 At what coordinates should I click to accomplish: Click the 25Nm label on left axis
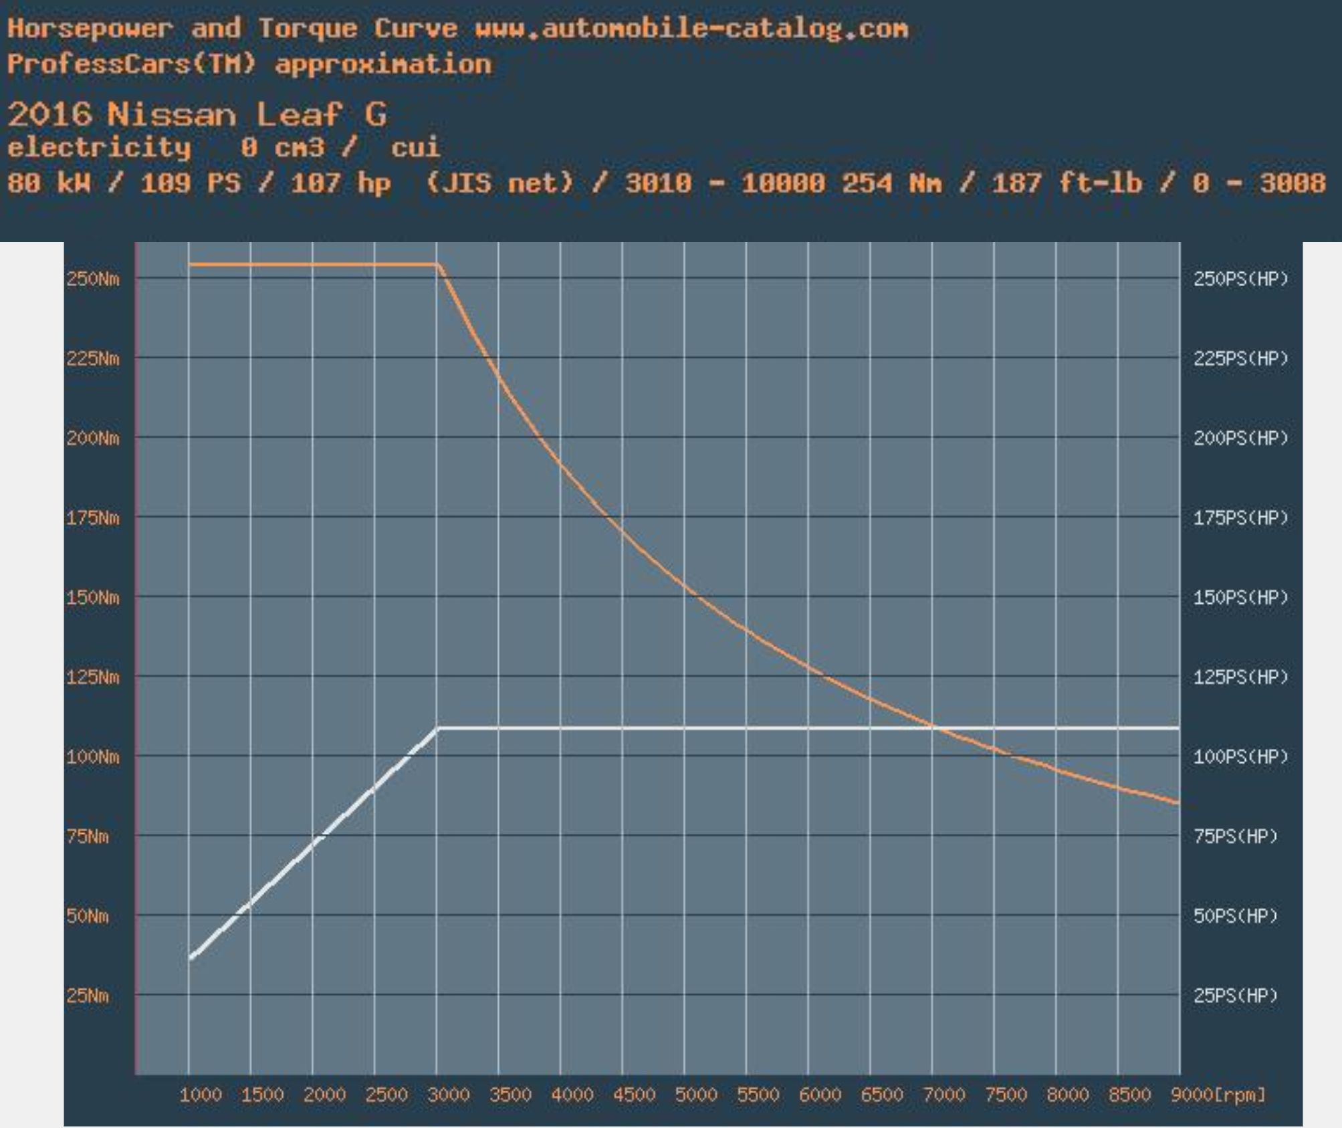[87, 996]
